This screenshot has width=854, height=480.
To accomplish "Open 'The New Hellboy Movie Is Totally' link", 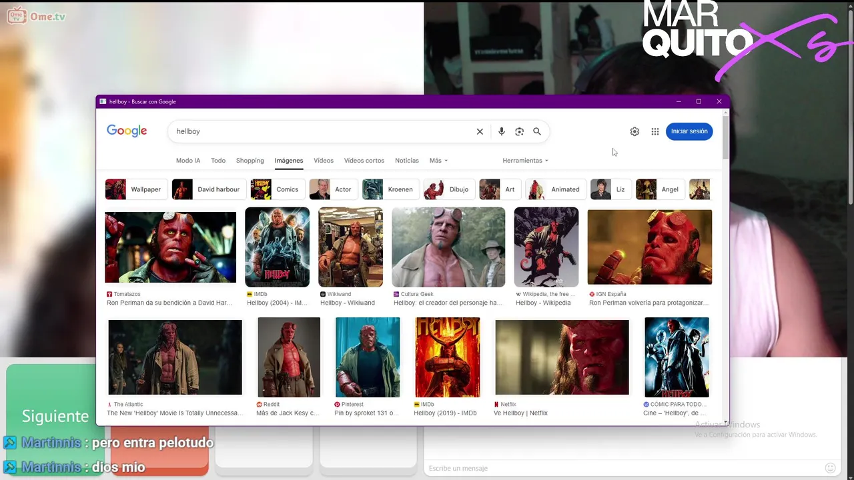I will pyautogui.click(x=175, y=413).
